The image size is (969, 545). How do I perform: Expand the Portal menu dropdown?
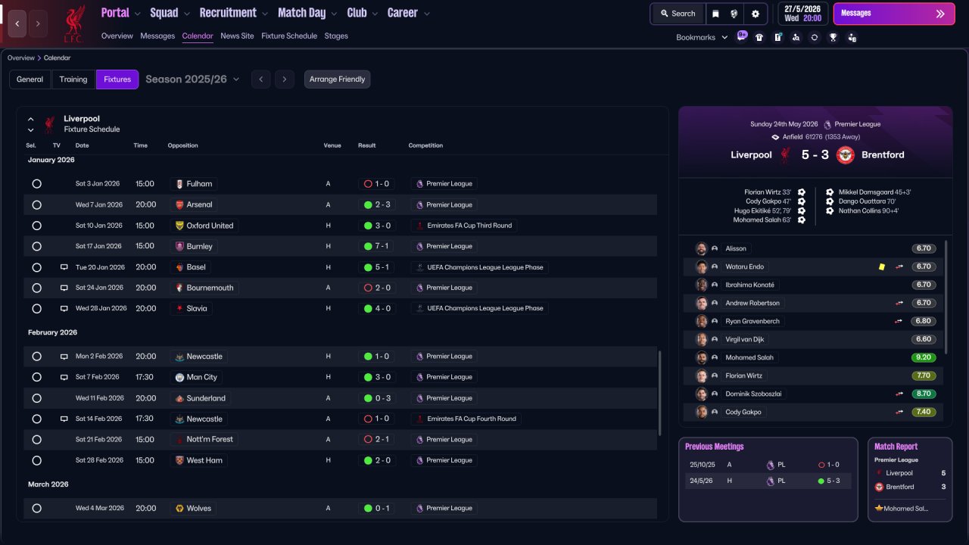137,14
